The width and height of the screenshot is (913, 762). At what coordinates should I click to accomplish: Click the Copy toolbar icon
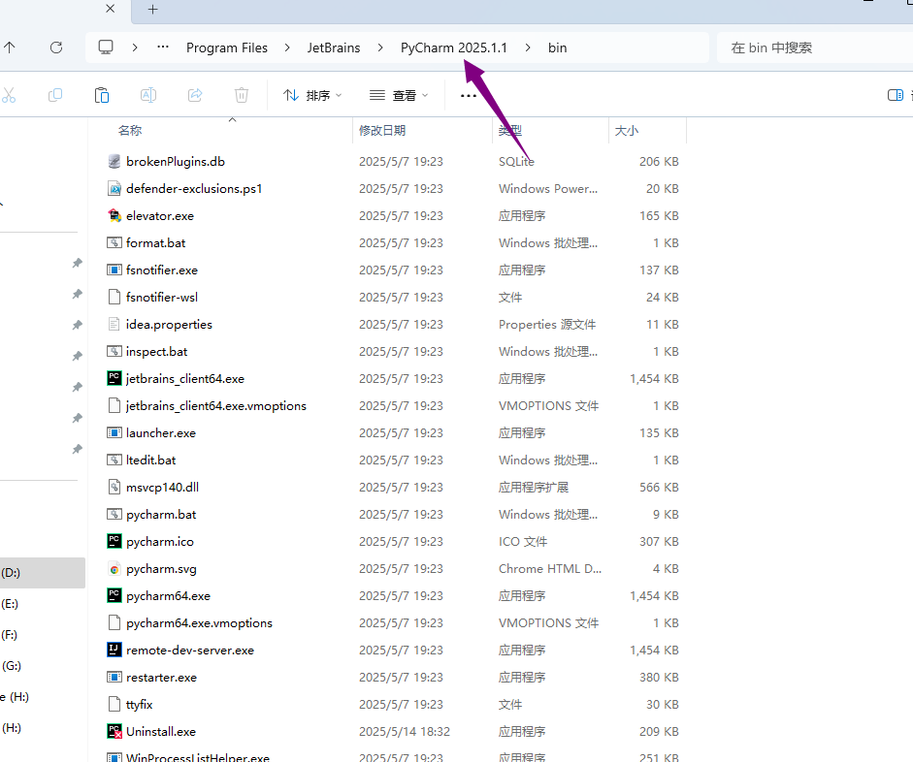coord(55,95)
